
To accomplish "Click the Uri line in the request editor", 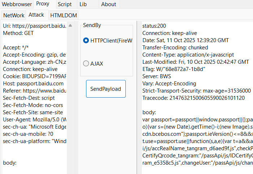I will click(x=34, y=26).
